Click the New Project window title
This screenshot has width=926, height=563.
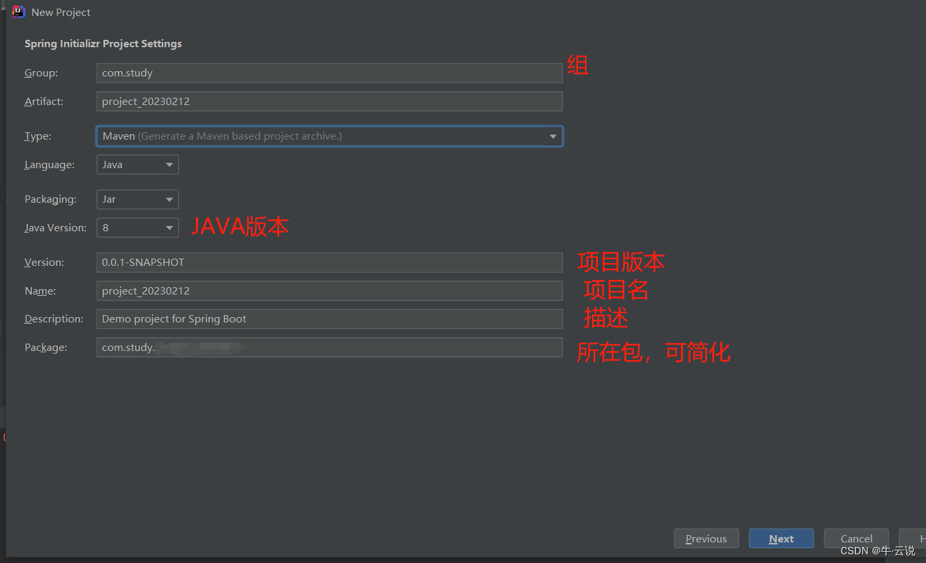tap(61, 12)
